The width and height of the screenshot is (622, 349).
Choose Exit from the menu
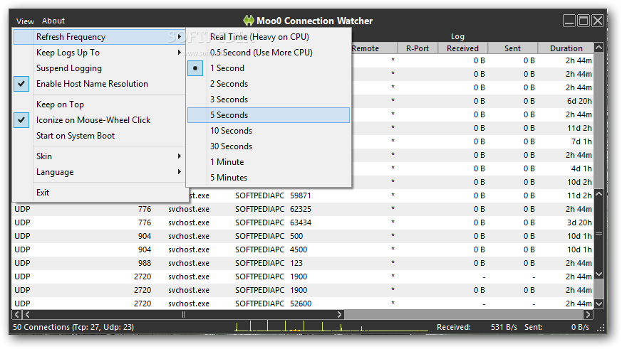99,193
